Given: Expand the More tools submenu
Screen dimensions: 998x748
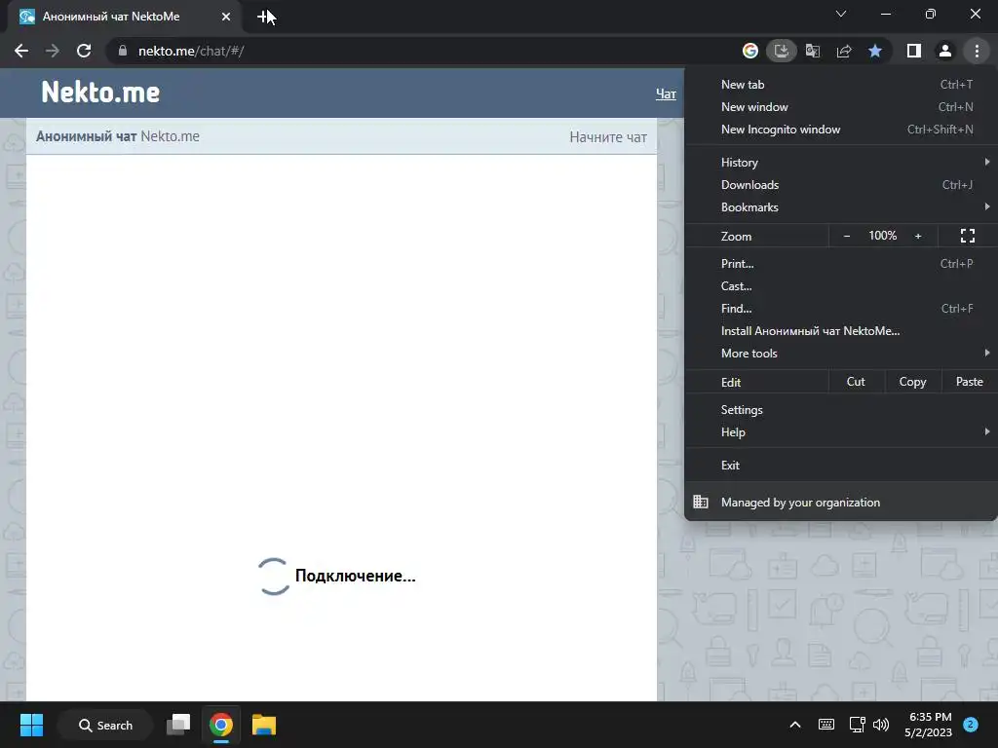Looking at the screenshot, I should point(841,353).
